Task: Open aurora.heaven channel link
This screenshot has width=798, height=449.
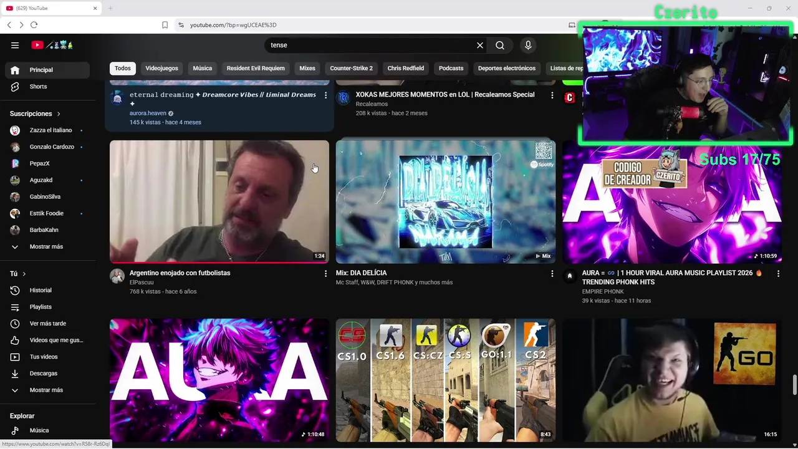Action: point(148,113)
